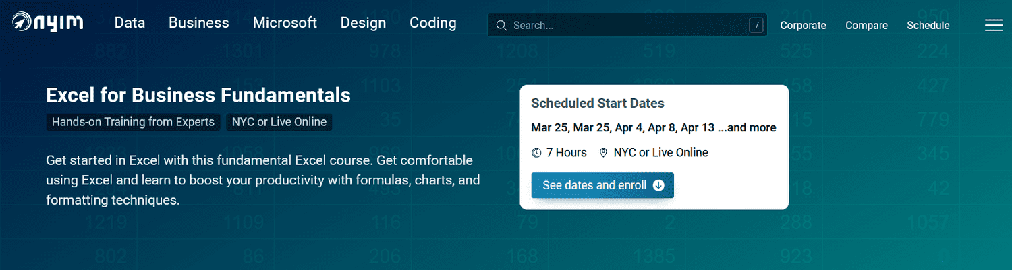Visit the Corporate link
This screenshot has width=1012, height=270.
pos(803,26)
